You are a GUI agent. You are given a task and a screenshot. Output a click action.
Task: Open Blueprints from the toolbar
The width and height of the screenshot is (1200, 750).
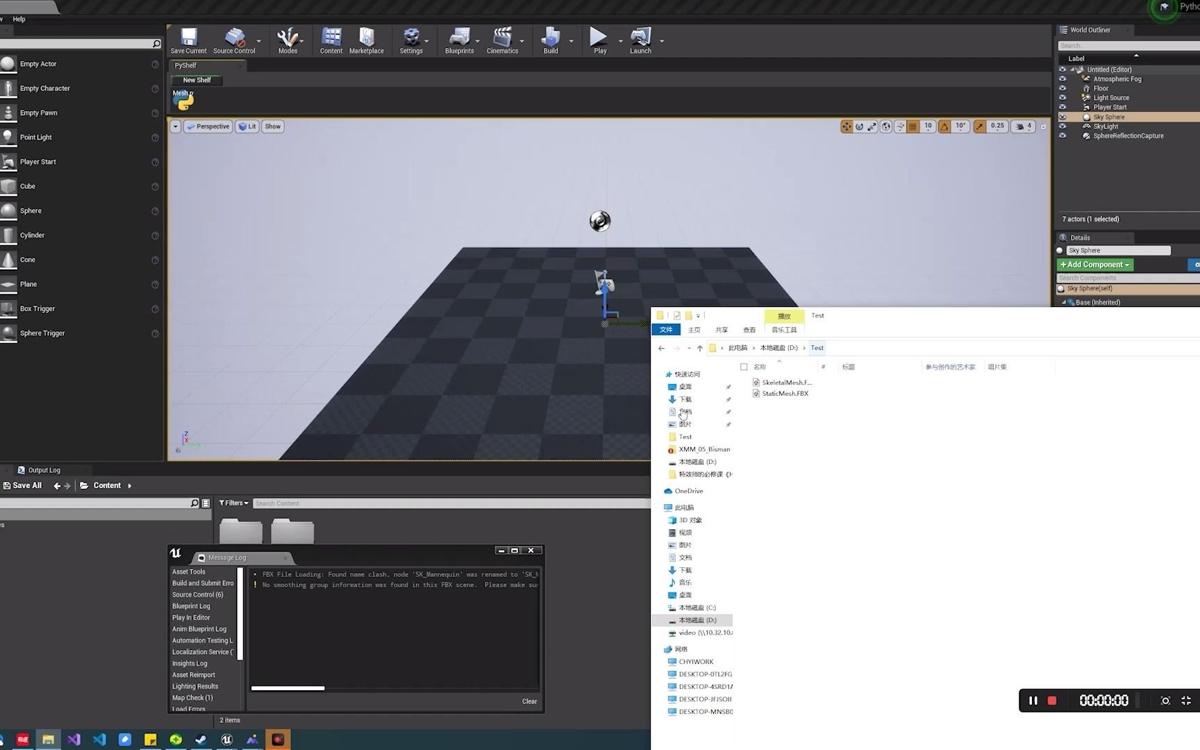[459, 40]
